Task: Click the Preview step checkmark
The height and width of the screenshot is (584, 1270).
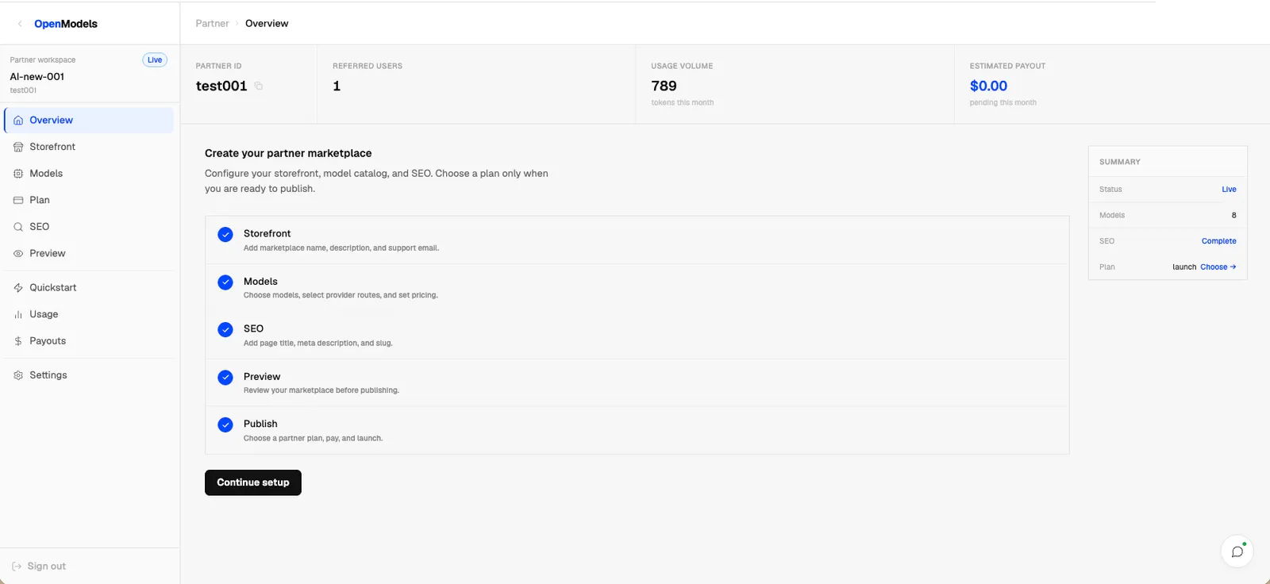Action: [225, 377]
